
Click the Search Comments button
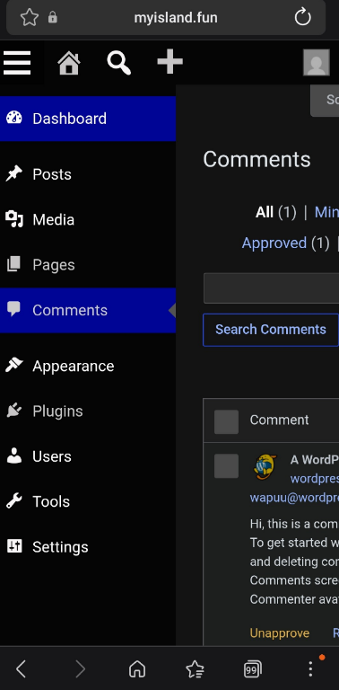coord(271,330)
